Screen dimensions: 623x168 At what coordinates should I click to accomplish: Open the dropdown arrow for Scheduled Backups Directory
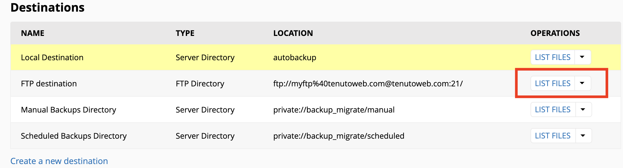582,136
